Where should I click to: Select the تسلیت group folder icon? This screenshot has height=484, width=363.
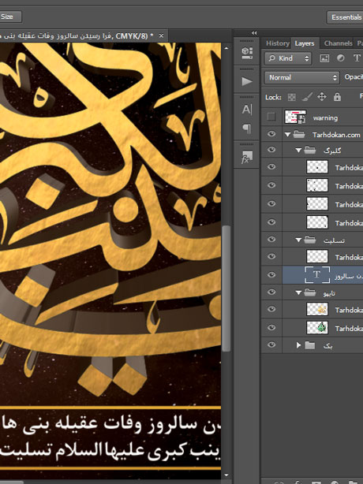[310, 240]
